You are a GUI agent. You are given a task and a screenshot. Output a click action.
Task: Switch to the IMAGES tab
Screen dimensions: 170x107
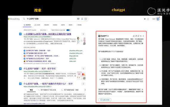coord(47,25)
